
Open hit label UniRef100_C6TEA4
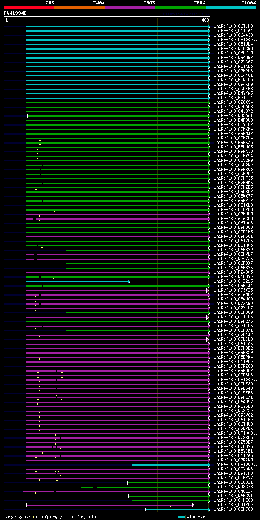[233, 30]
